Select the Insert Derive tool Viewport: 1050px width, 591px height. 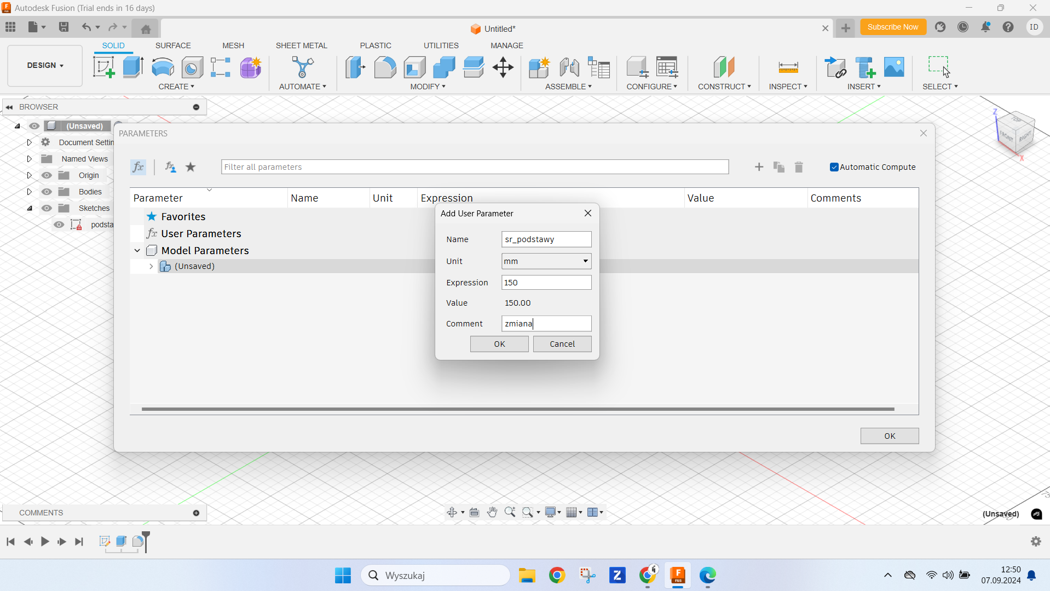(835, 67)
